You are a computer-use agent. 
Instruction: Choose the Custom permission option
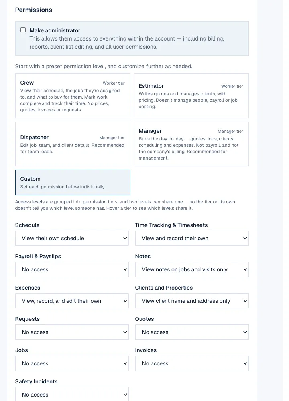pyautogui.click(x=73, y=182)
